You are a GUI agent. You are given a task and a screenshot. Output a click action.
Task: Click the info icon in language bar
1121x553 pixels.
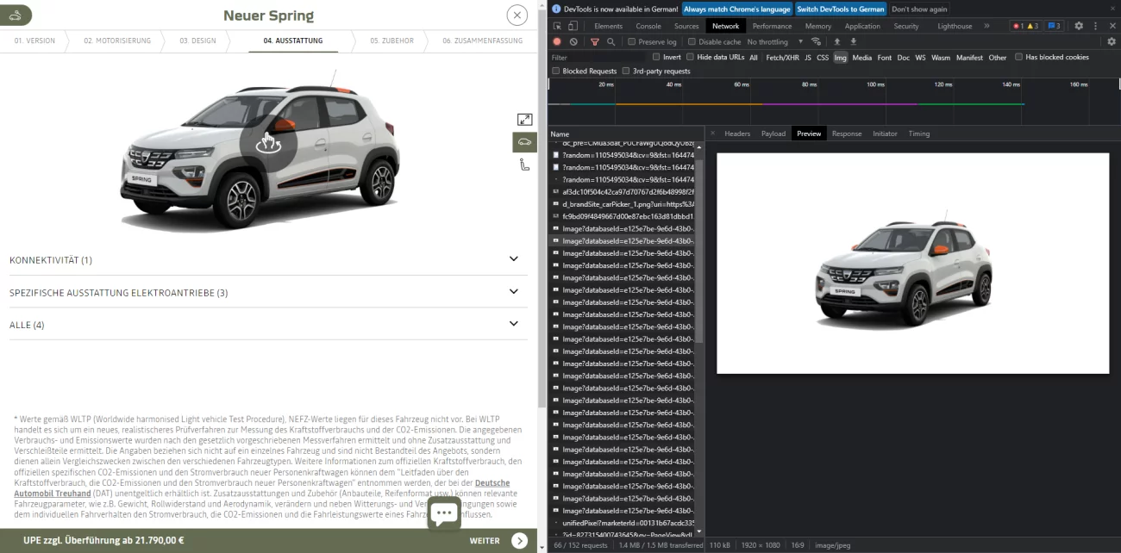click(x=556, y=9)
